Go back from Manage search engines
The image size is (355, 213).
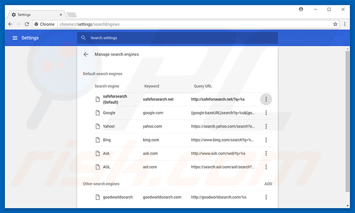pos(86,54)
